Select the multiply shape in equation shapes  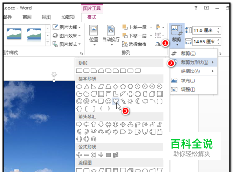click(x=94, y=155)
